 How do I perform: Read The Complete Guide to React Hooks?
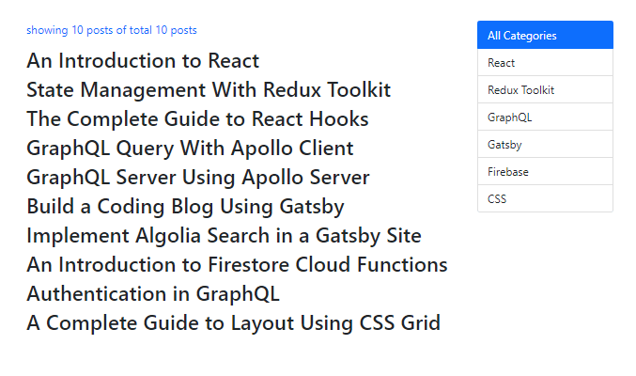point(197,119)
